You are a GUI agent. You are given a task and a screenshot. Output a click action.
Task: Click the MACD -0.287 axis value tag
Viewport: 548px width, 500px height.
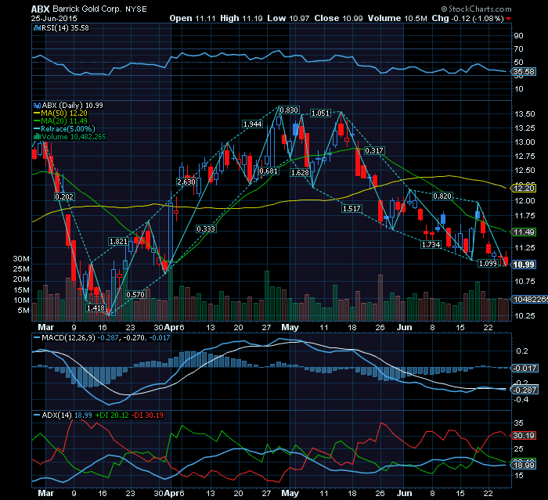(x=525, y=390)
